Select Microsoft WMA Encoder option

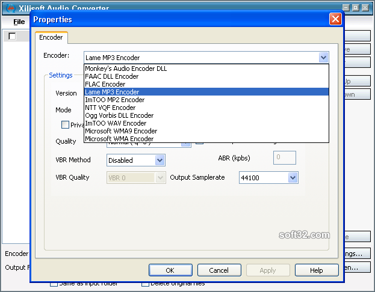point(206,139)
